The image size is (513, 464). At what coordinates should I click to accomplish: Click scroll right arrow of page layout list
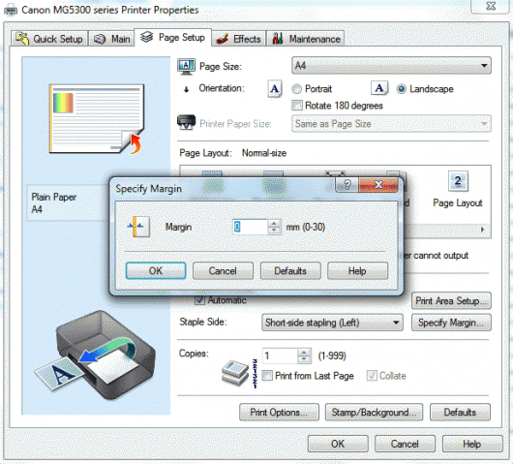pyautogui.click(x=483, y=230)
